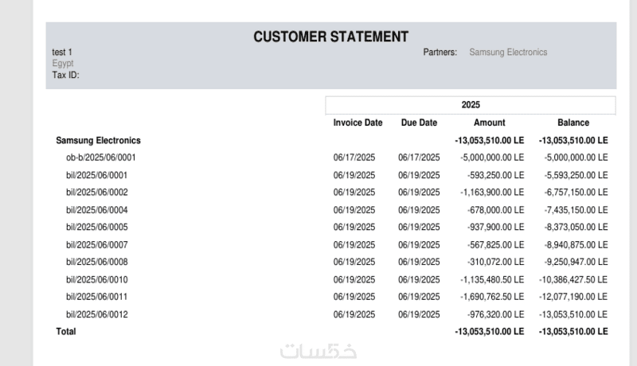Click the CUSTOMER STATEMENT title
Viewport: 637px width, 366px height.
point(330,37)
